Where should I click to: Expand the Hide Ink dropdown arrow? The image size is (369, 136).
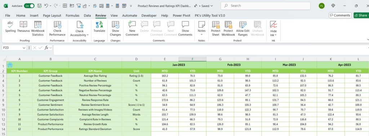point(276,35)
